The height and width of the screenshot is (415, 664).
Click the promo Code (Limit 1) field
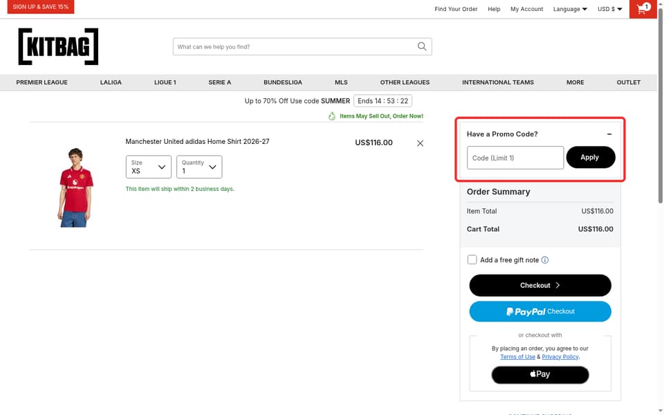click(x=515, y=158)
